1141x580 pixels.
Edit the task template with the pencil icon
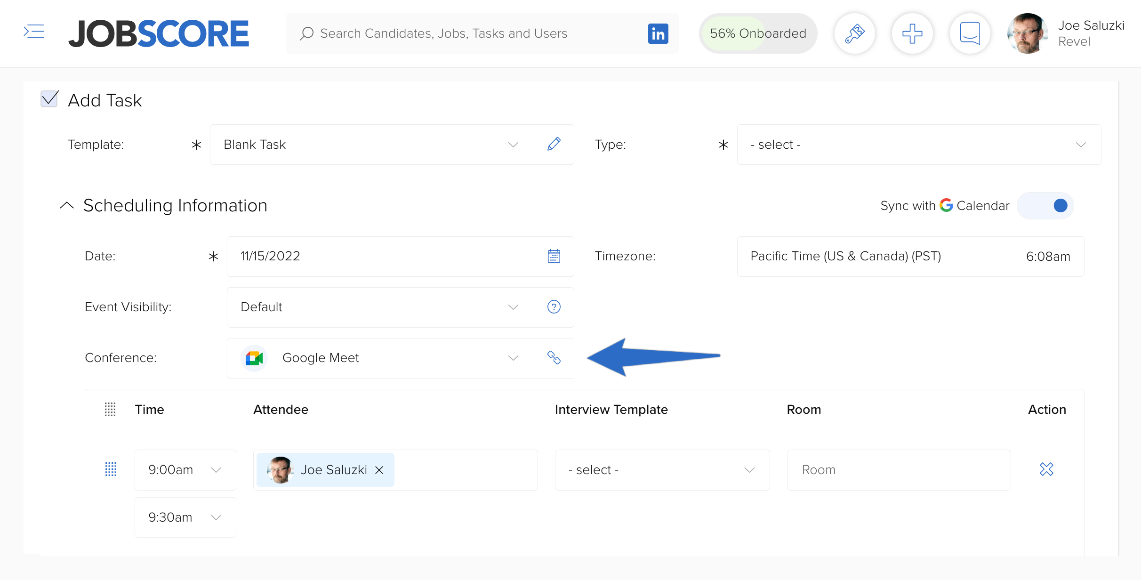[554, 144]
